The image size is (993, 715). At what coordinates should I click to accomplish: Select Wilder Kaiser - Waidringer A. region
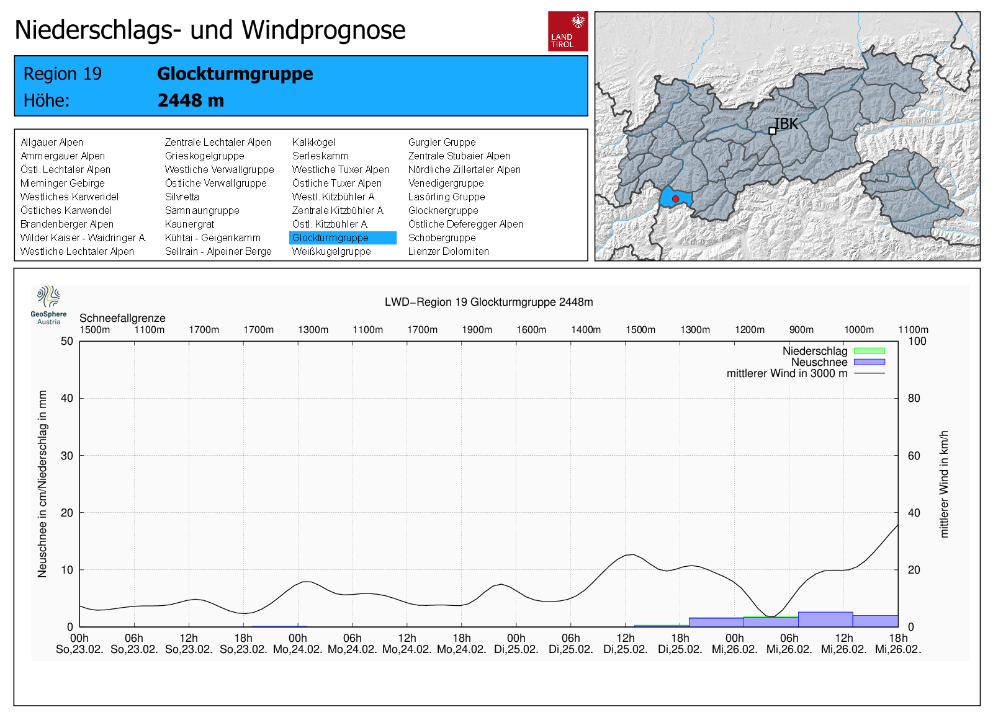(83, 238)
